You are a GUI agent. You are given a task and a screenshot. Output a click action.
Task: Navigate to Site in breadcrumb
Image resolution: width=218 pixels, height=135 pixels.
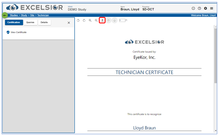(32, 15)
